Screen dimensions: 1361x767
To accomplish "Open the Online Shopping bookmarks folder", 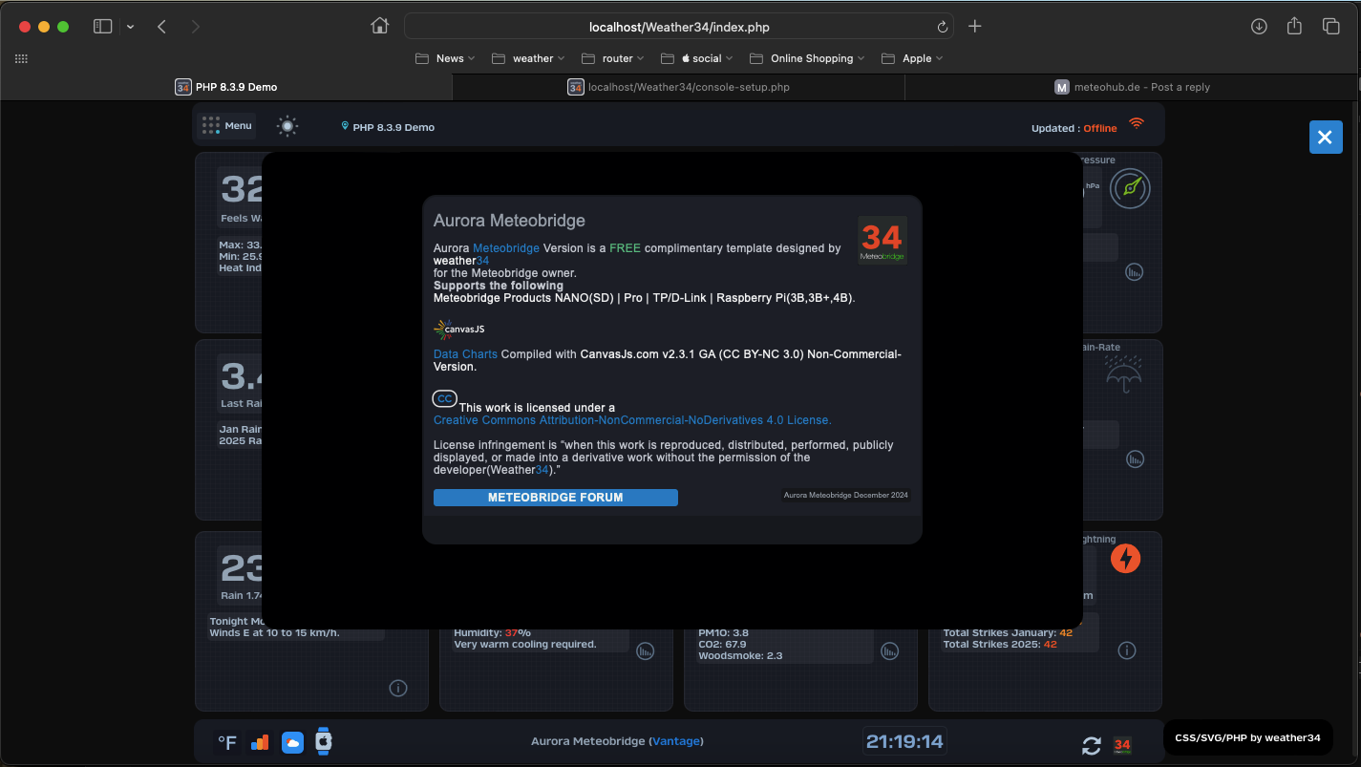I will [808, 58].
